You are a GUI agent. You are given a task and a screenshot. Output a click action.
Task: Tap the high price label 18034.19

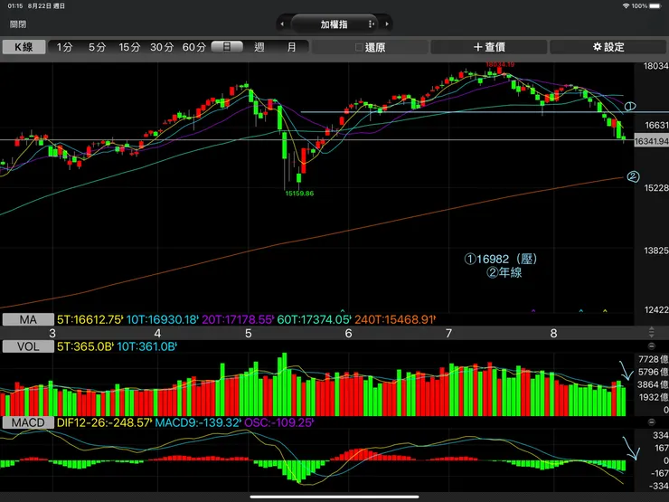pyautogui.click(x=500, y=64)
